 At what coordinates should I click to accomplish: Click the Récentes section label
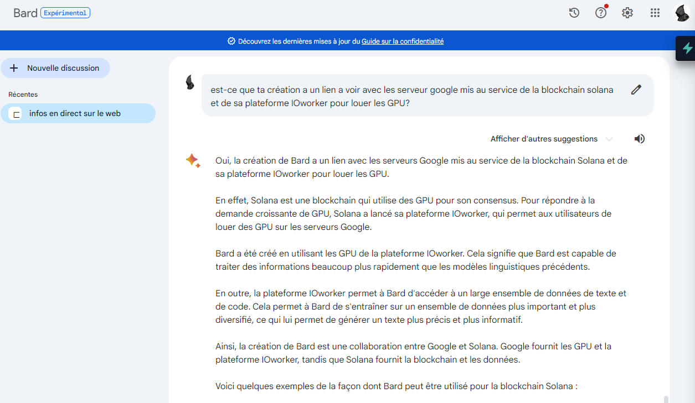[x=23, y=95]
